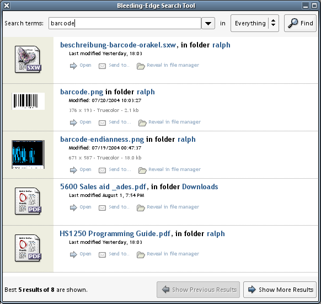Click the envelope Send to icon under barcode-endianness.png
This screenshot has height=304, width=321.
coord(102,170)
